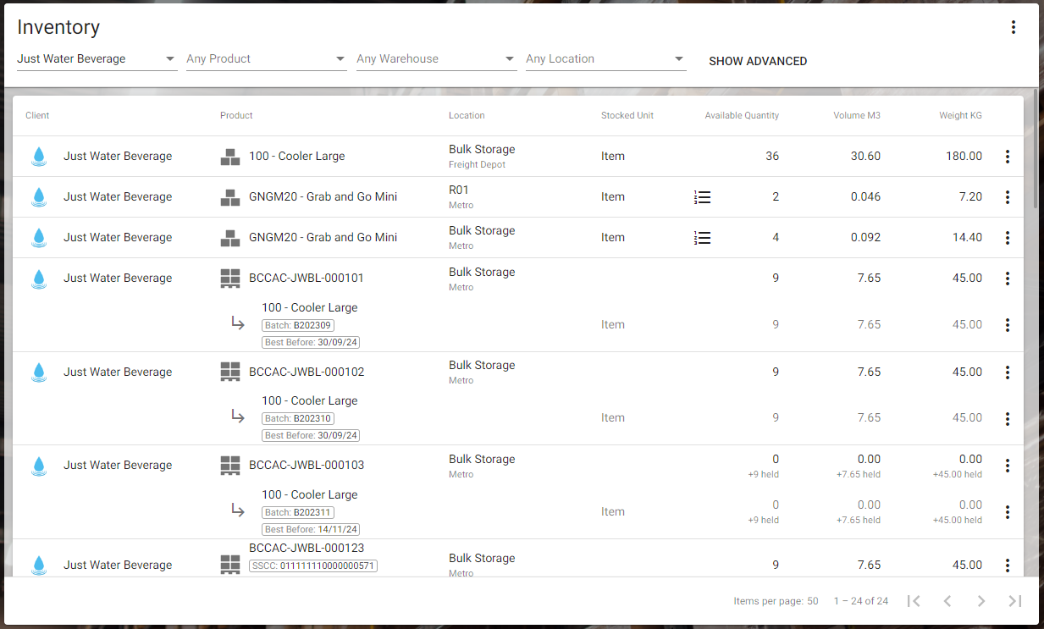Open the Inventory page kebab menu

coord(1014,27)
